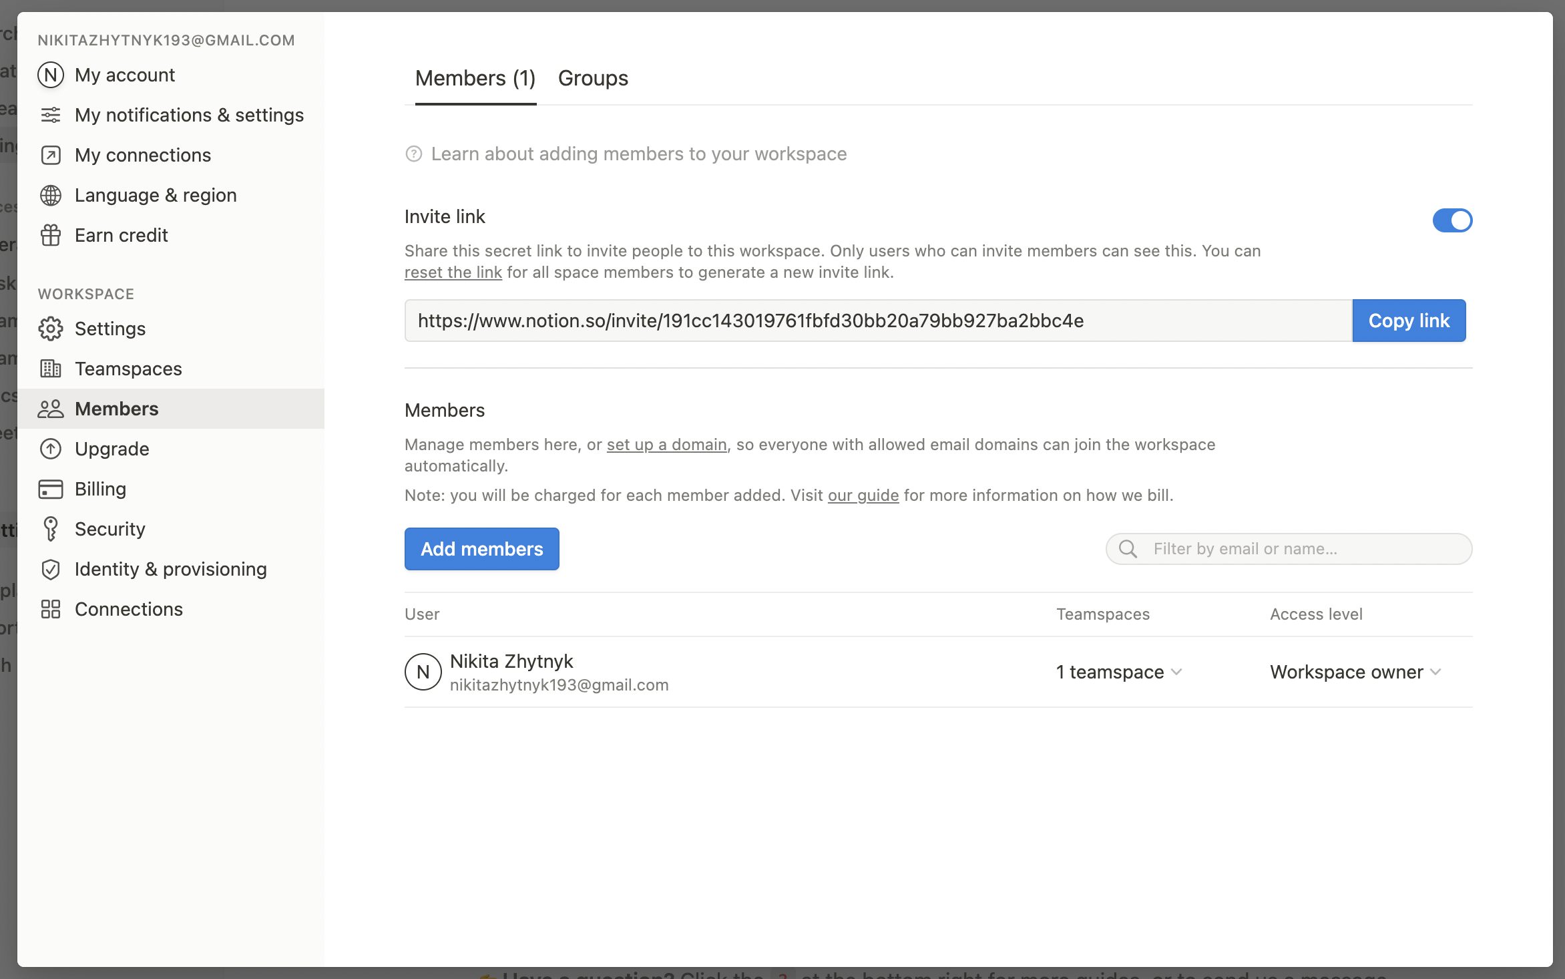Image resolution: width=1565 pixels, height=979 pixels.
Task: Click the Earn credit gift icon
Action: click(x=51, y=235)
